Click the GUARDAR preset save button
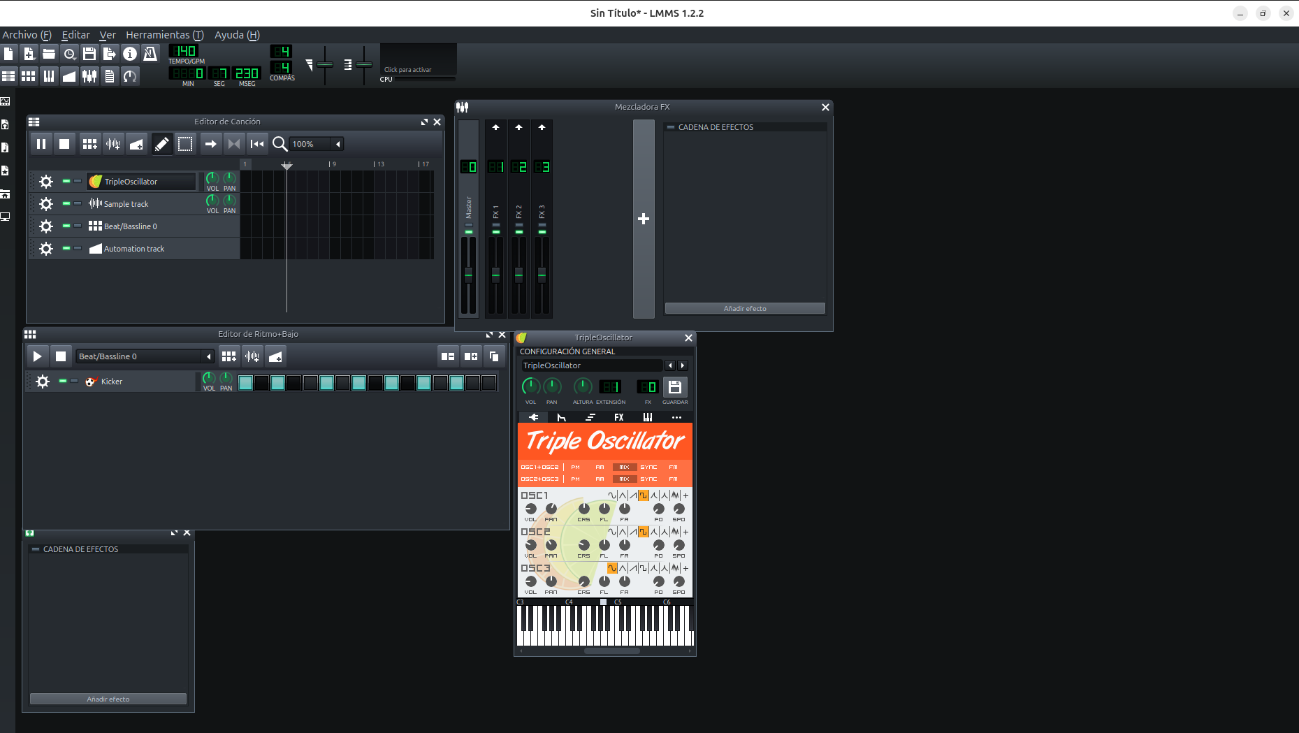1299x733 pixels. 675,387
